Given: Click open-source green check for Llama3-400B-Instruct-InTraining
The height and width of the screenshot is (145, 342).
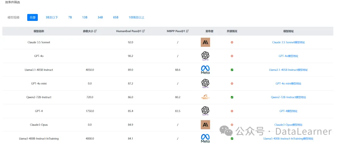Looking at the screenshot, I should click(x=232, y=138).
